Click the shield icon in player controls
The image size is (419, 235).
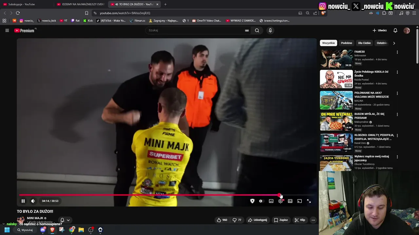(x=252, y=201)
